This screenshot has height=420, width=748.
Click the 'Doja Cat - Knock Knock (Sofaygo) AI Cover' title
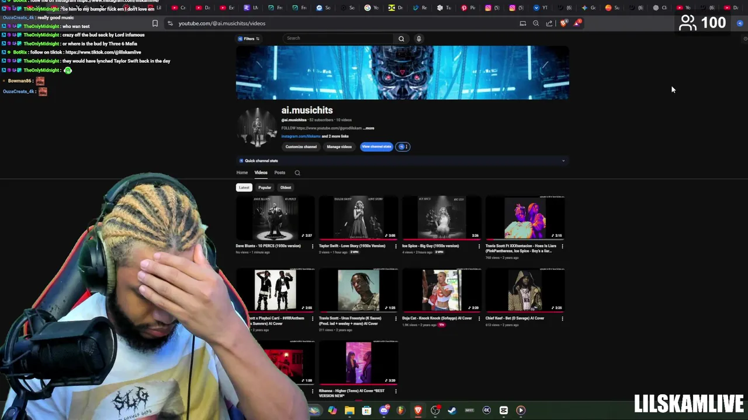coord(437,318)
